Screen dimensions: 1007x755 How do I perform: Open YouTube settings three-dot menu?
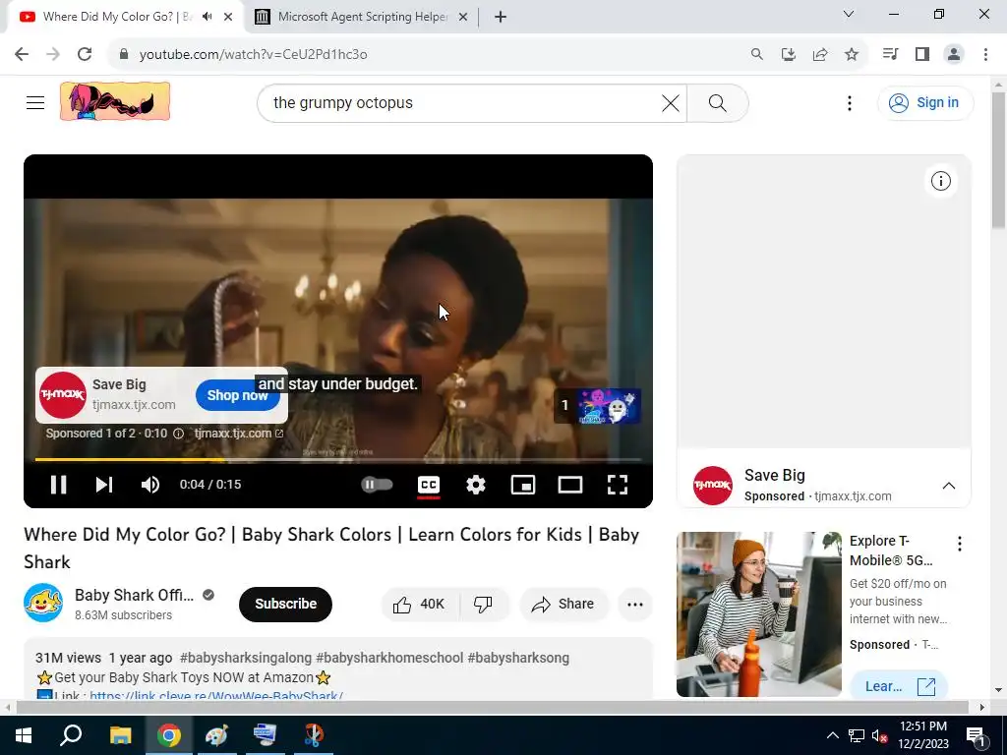point(849,102)
